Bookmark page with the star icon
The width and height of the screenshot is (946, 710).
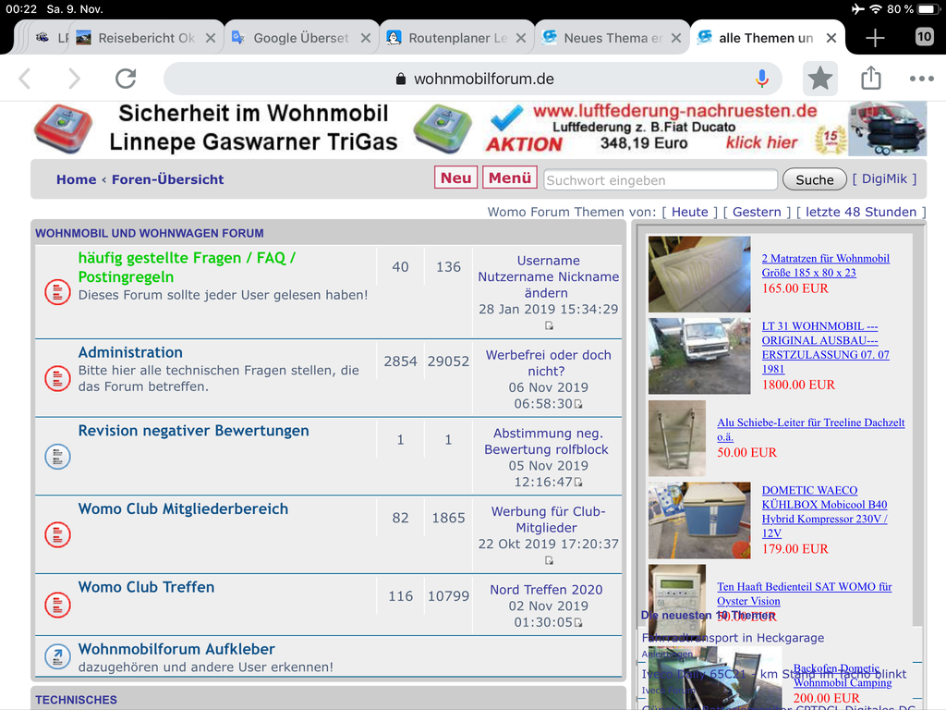[x=820, y=79]
